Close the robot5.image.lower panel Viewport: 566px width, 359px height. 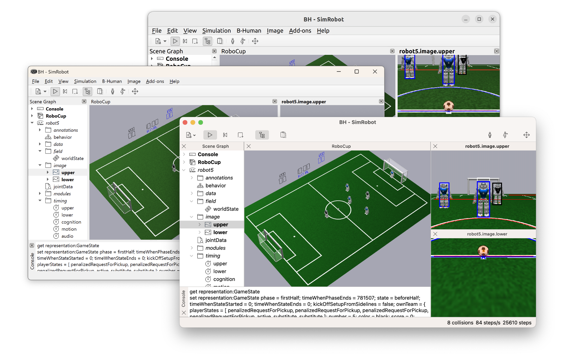pyautogui.click(x=435, y=234)
